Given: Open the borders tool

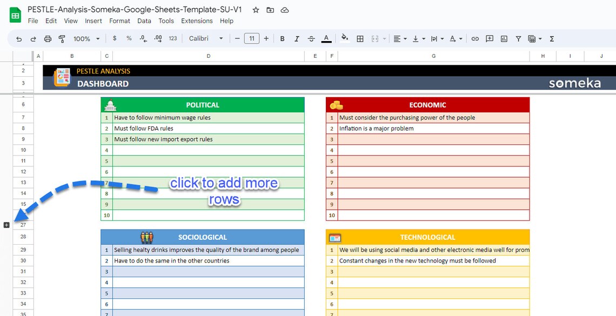Looking at the screenshot, I should click(x=360, y=38).
